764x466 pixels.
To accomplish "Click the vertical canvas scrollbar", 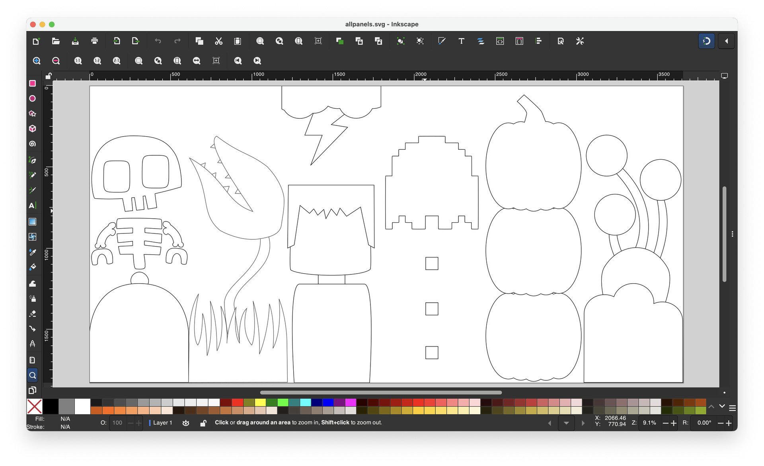I will tap(725, 234).
